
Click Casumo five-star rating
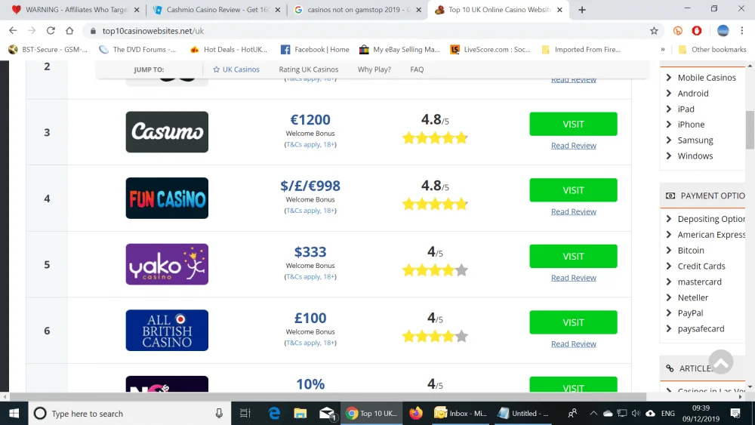[x=435, y=139]
